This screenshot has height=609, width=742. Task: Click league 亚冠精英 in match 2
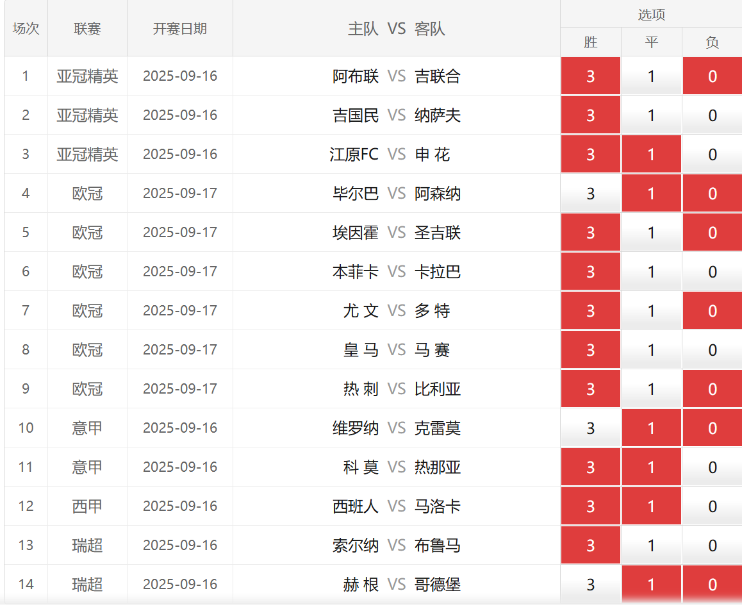pyautogui.click(x=88, y=115)
